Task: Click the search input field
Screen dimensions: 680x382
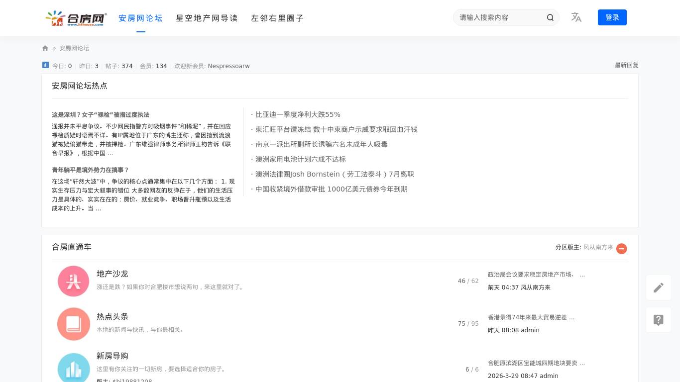Action: (499, 17)
